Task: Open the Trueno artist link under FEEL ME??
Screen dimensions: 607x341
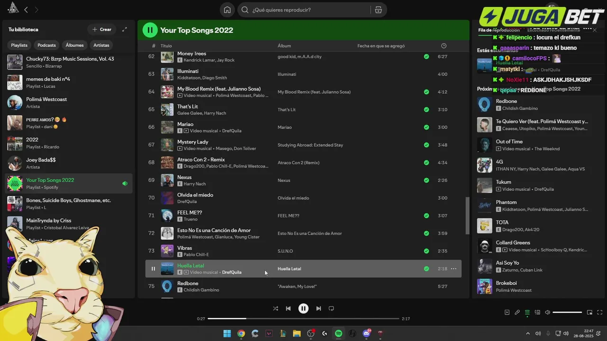Action: coord(191,219)
